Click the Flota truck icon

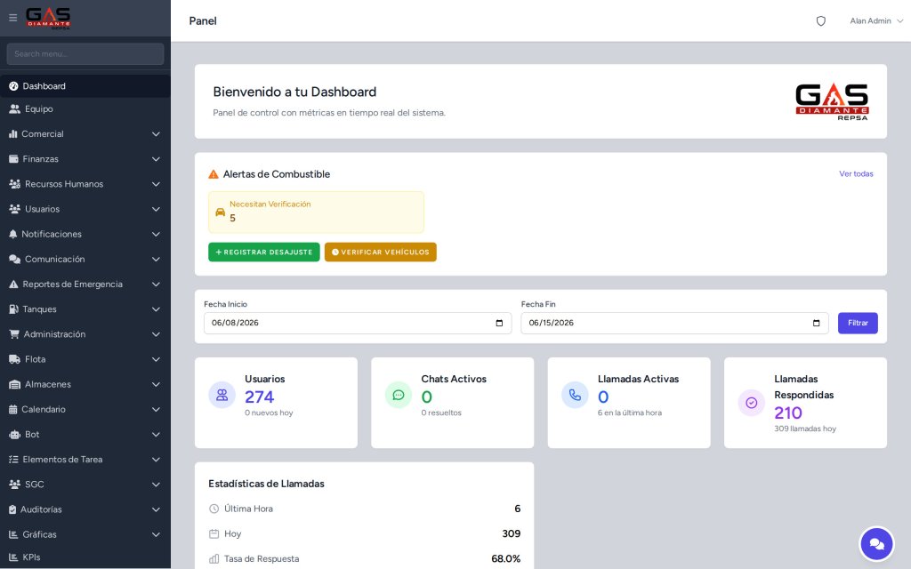14,359
